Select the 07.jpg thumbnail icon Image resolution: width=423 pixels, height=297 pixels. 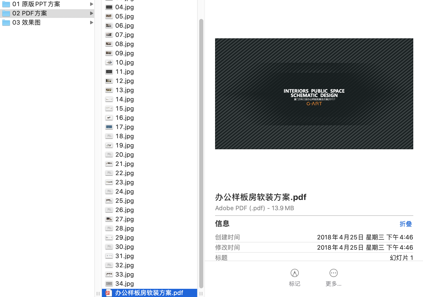click(x=109, y=35)
